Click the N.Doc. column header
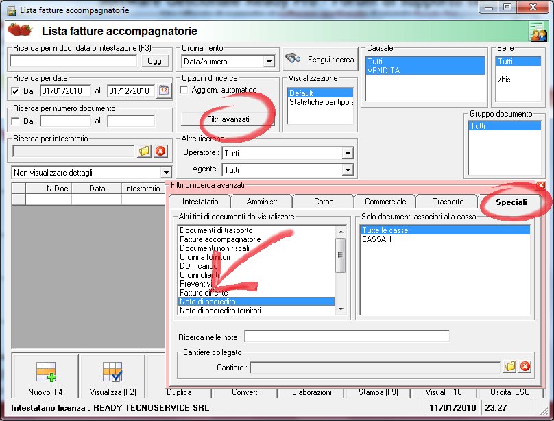 49,189
